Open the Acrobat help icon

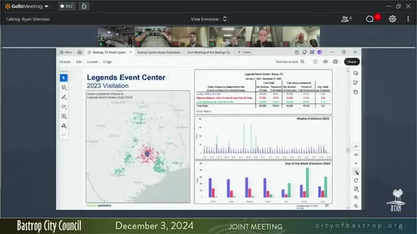tap(296, 52)
